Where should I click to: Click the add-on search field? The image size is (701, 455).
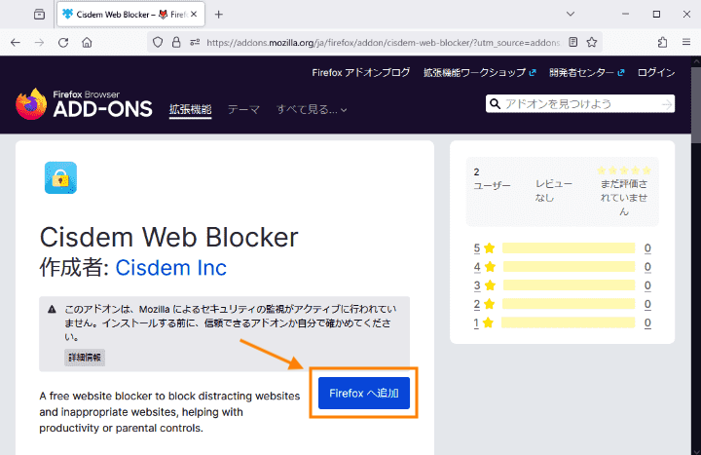pyautogui.click(x=581, y=104)
